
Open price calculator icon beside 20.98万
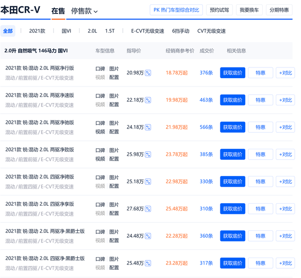point(148,73)
